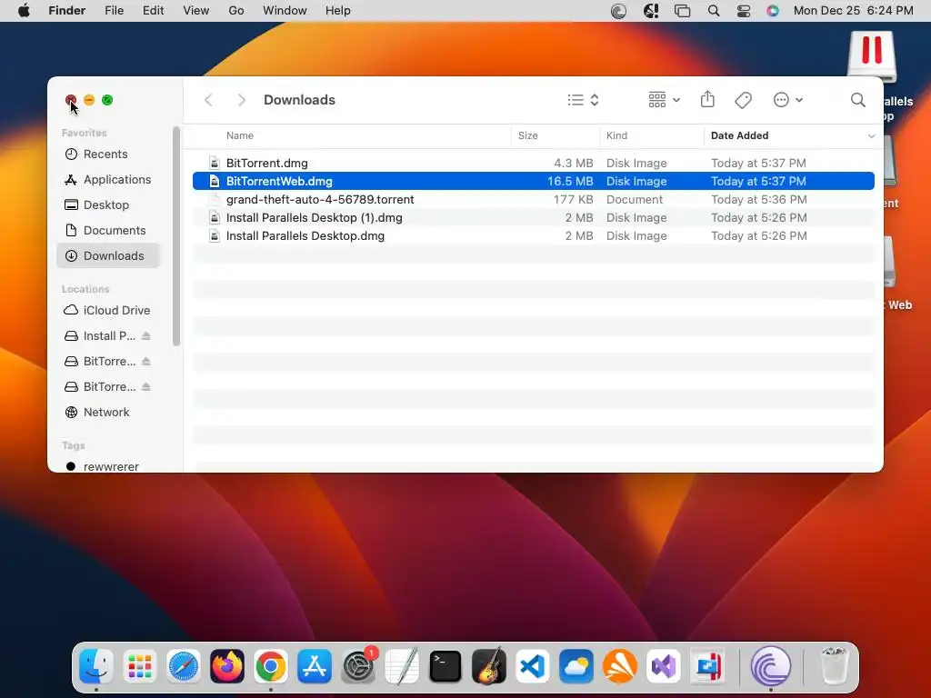This screenshot has width=931, height=698.
Task: Open the menu bar date and time
Action: tap(853, 11)
